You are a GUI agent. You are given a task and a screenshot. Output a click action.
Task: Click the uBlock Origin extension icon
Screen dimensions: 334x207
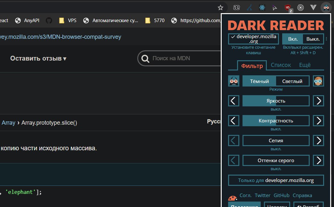pos(288,8)
